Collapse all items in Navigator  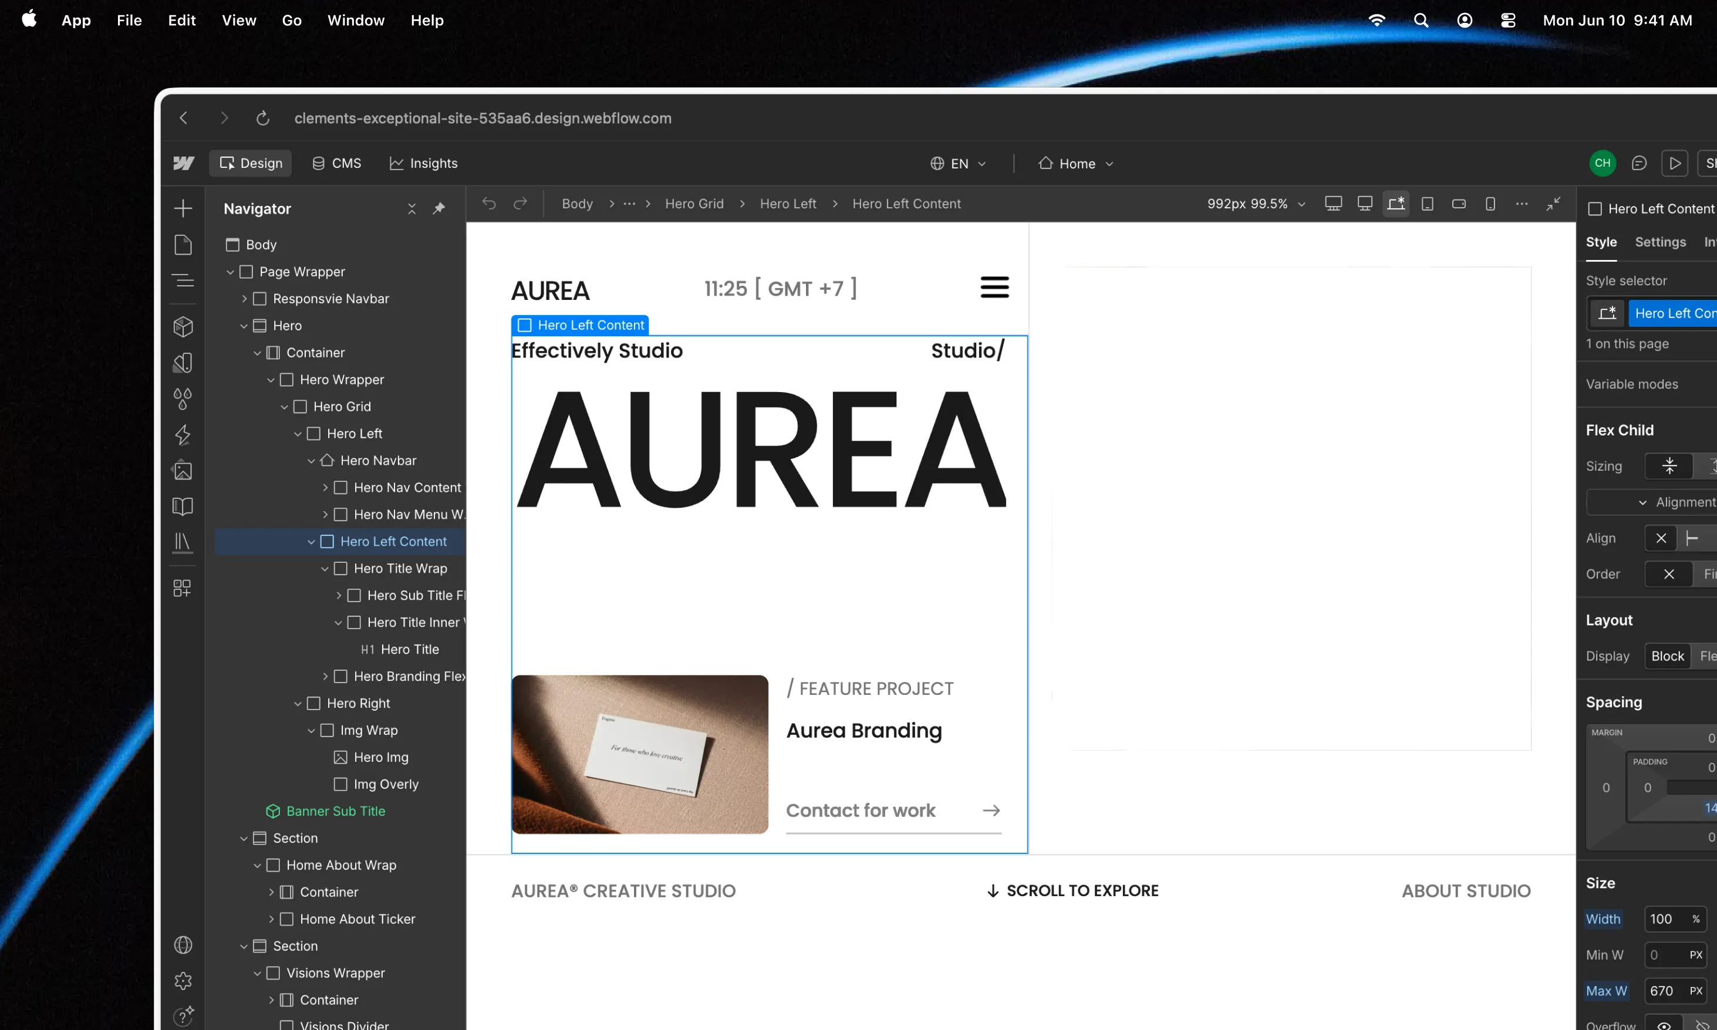click(411, 208)
